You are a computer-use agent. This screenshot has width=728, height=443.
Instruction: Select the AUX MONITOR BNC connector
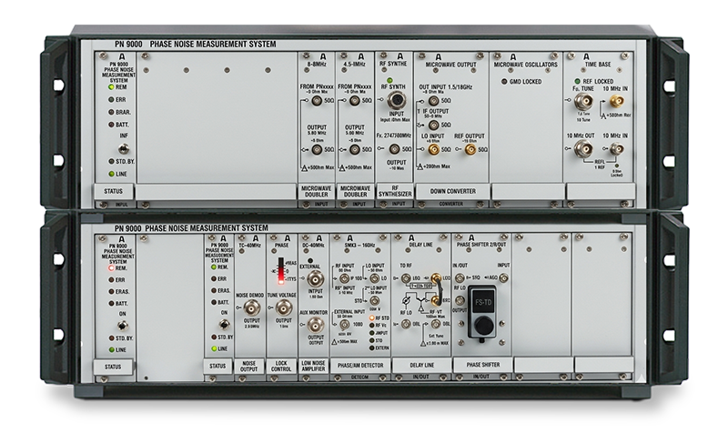point(316,324)
